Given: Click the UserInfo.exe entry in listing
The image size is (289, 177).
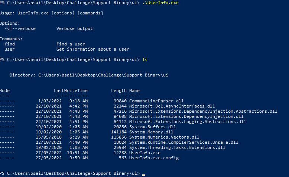Looking at the screenshot, I should tap(144, 153).
